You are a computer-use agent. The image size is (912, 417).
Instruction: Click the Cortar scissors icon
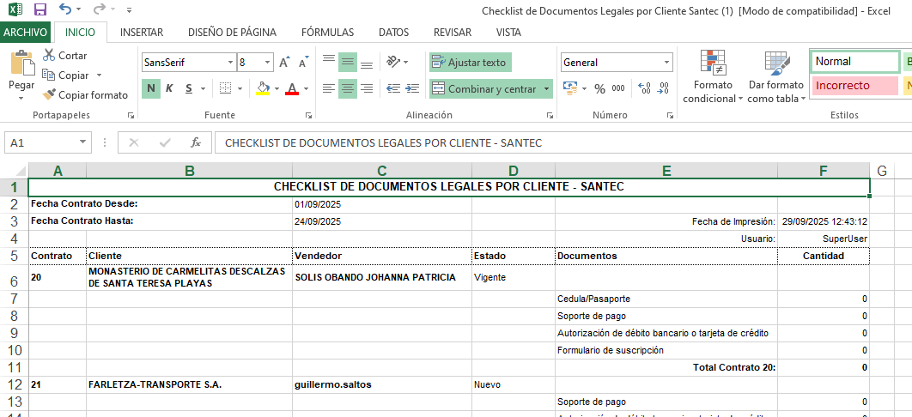click(x=49, y=56)
